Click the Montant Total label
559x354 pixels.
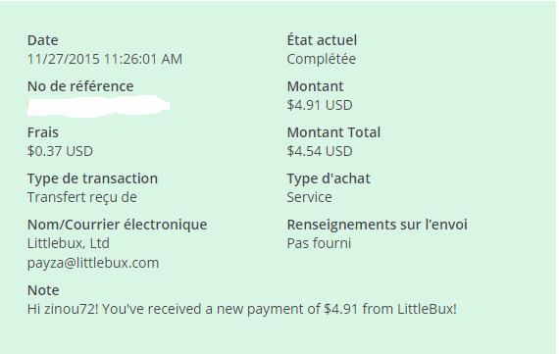coord(333,132)
